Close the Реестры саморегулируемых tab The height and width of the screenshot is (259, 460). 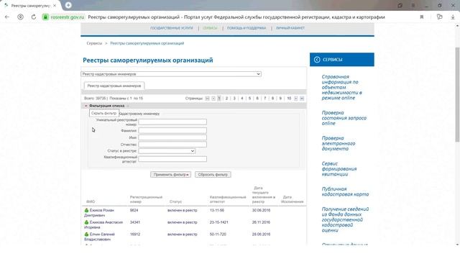point(55,6)
